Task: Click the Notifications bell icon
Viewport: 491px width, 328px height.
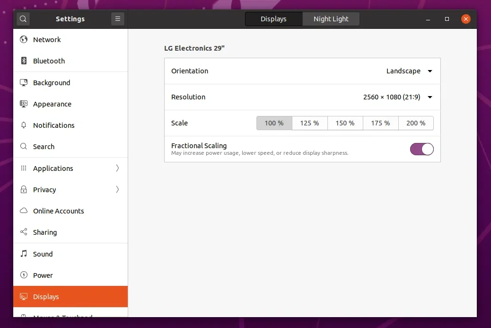Action: 24,125
